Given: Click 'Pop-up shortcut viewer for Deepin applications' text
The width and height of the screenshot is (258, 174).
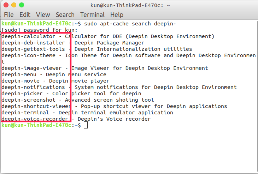Looking at the screenshot, I should coord(154,106).
